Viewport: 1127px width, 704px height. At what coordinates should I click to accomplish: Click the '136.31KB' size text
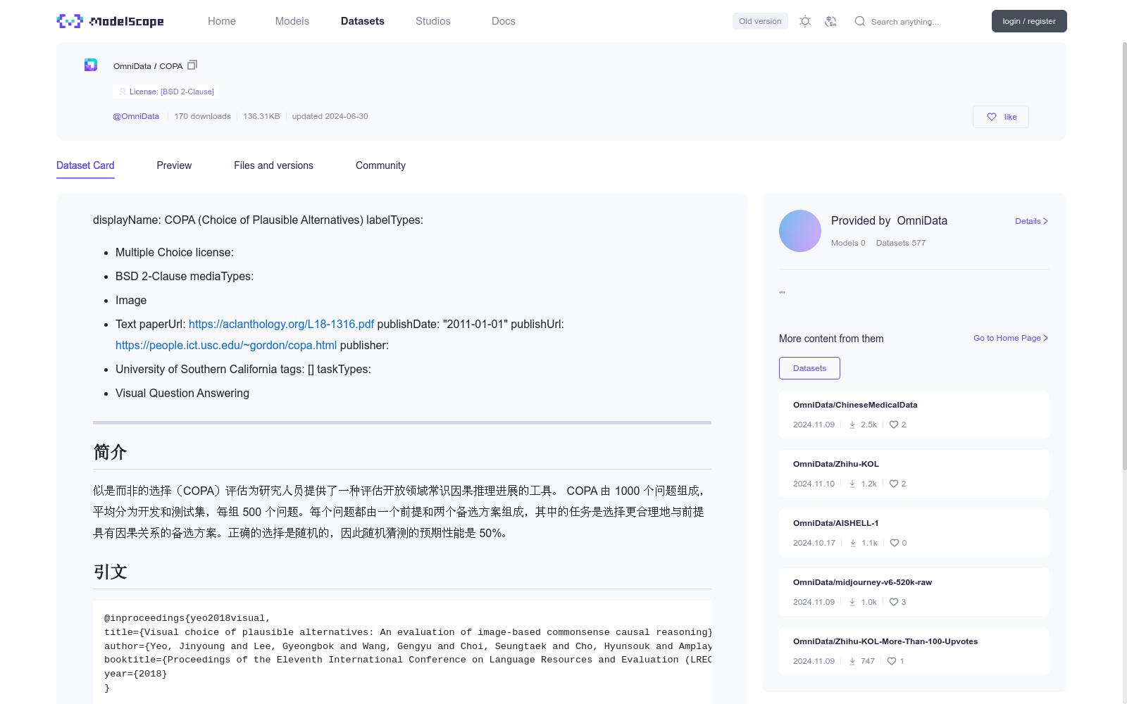click(x=261, y=116)
